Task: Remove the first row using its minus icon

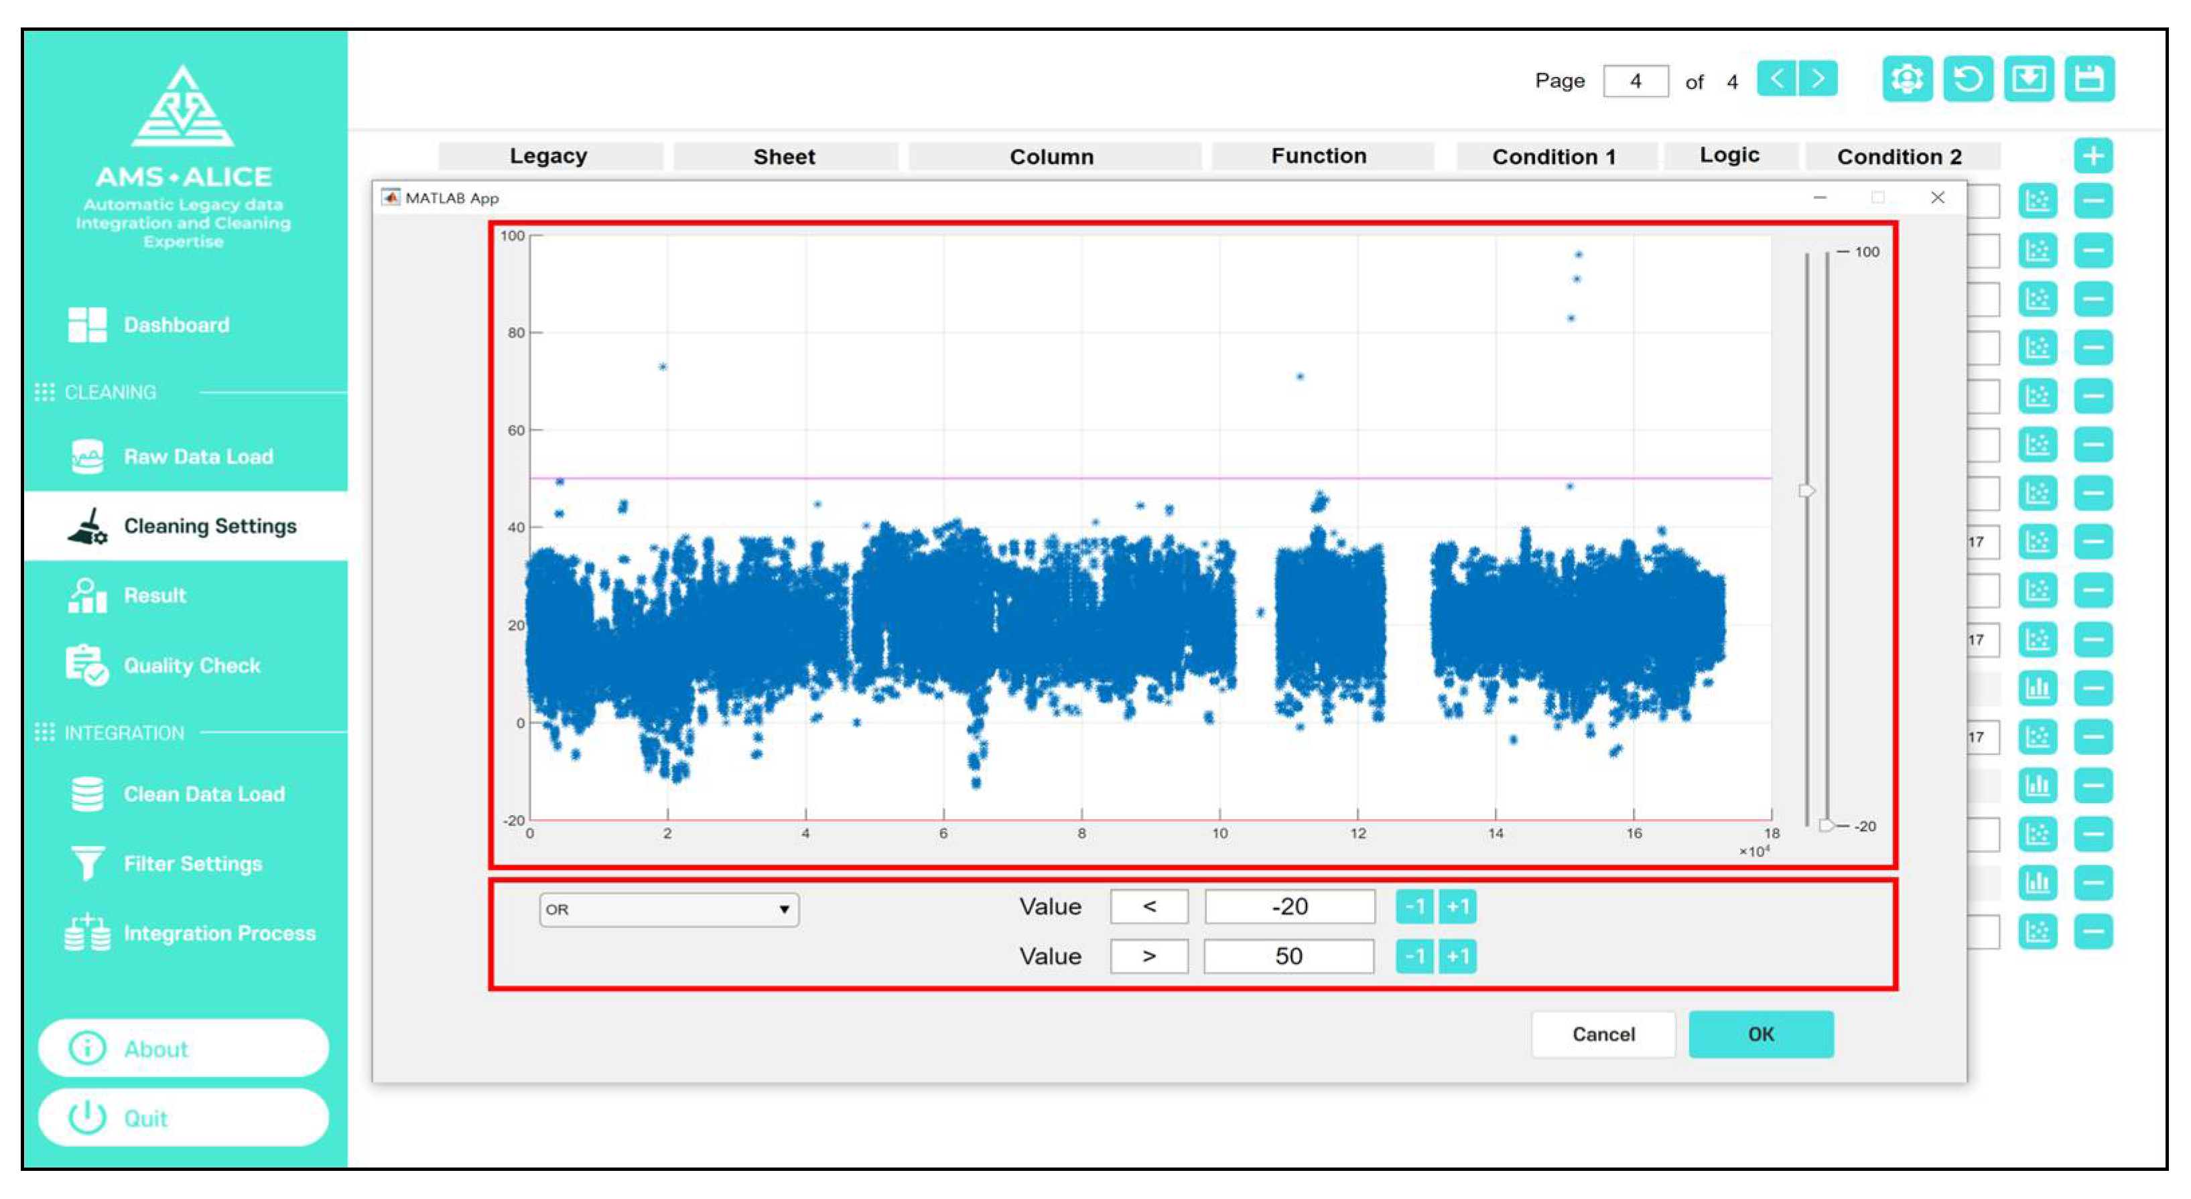Action: pyautogui.click(x=2093, y=202)
